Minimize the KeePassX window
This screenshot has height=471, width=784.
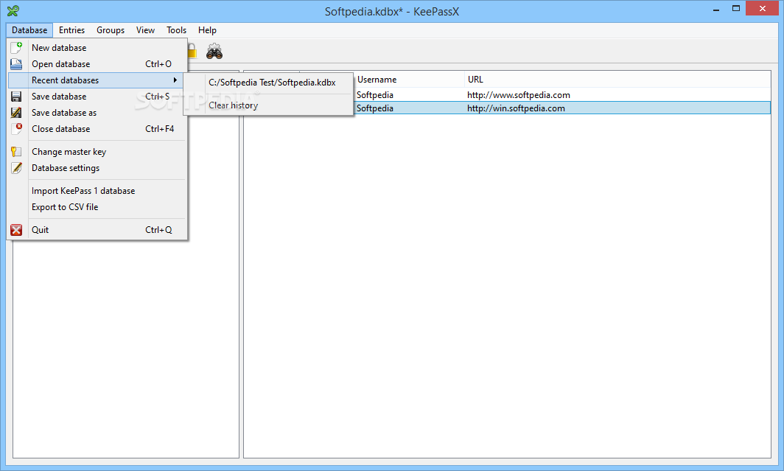click(x=716, y=9)
